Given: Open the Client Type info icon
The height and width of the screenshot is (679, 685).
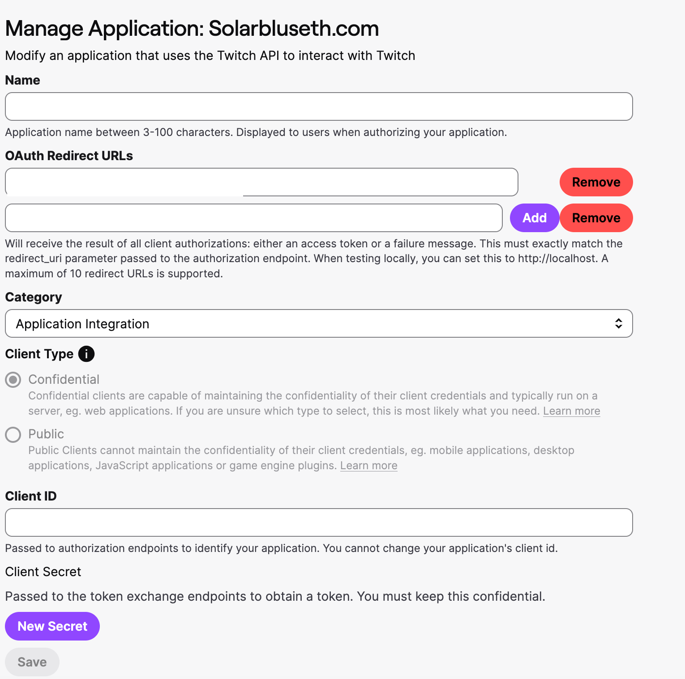Looking at the screenshot, I should (86, 354).
